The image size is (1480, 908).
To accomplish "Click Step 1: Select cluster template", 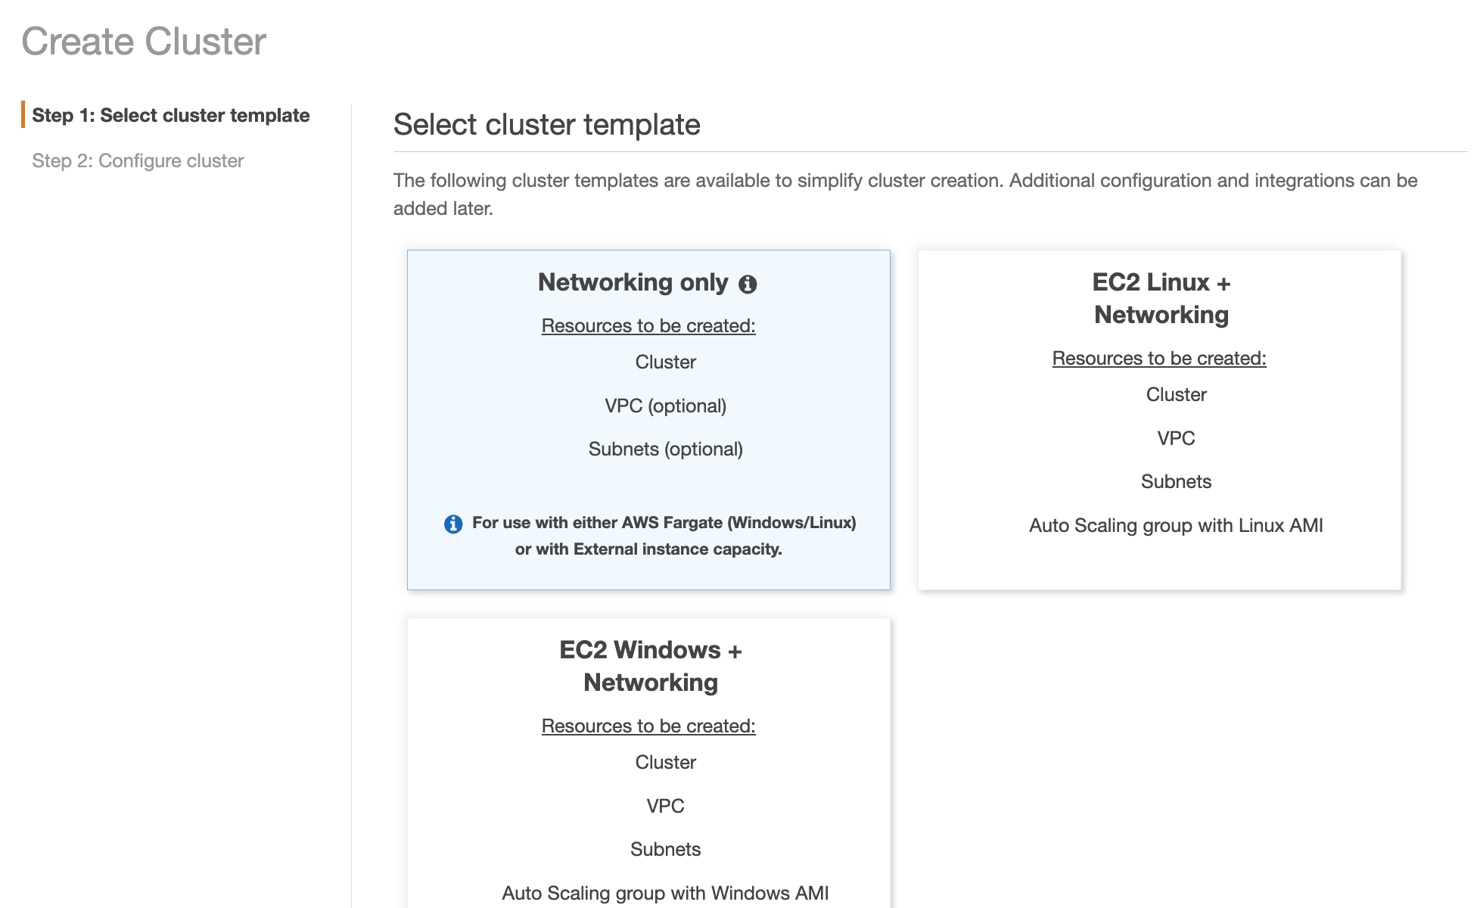I will 172,115.
